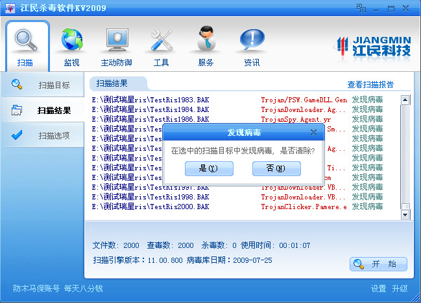Decline virus removal with 否(N)
The width and height of the screenshot is (421, 303).
pyautogui.click(x=276, y=168)
